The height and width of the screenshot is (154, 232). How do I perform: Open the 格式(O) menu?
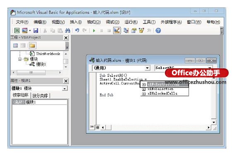(94, 22)
